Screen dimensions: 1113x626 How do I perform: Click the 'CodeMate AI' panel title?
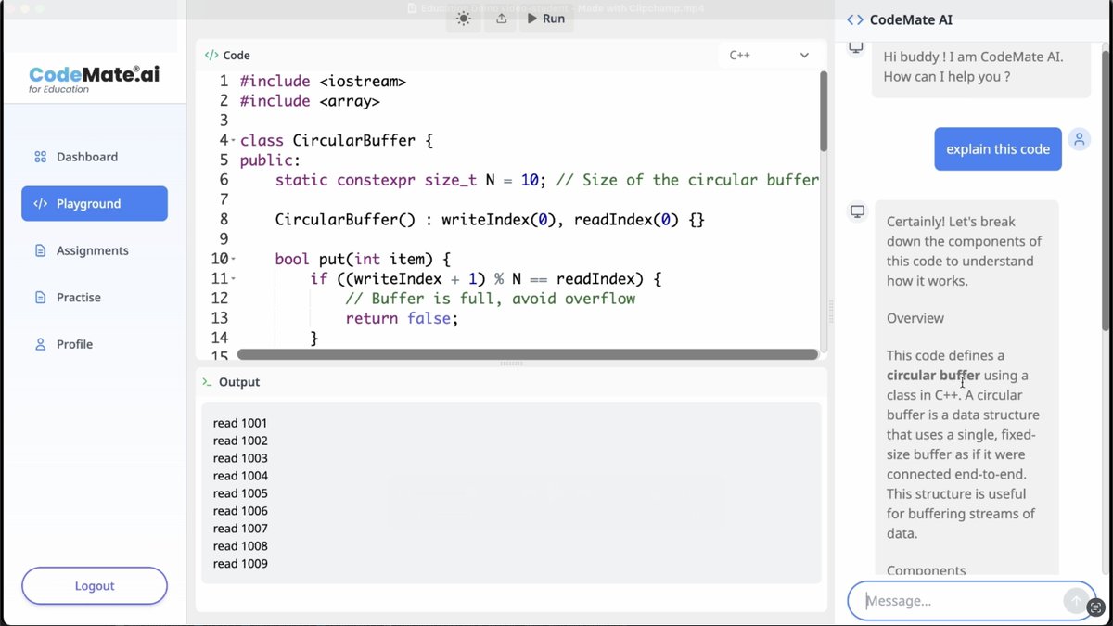911,19
